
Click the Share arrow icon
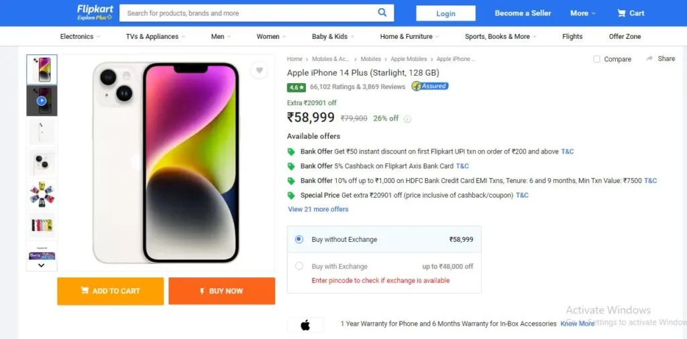[649, 58]
